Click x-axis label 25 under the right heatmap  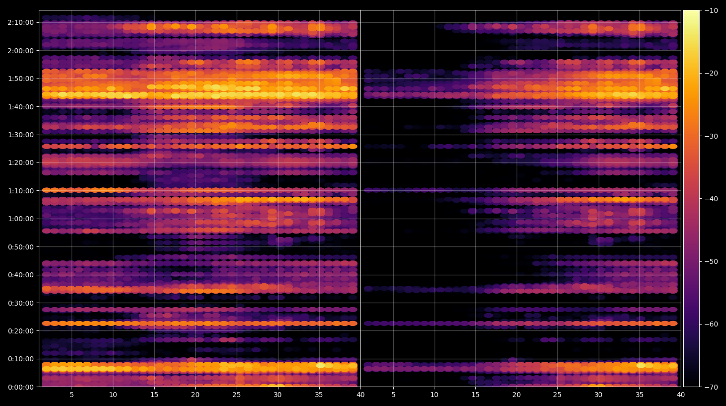point(557,395)
